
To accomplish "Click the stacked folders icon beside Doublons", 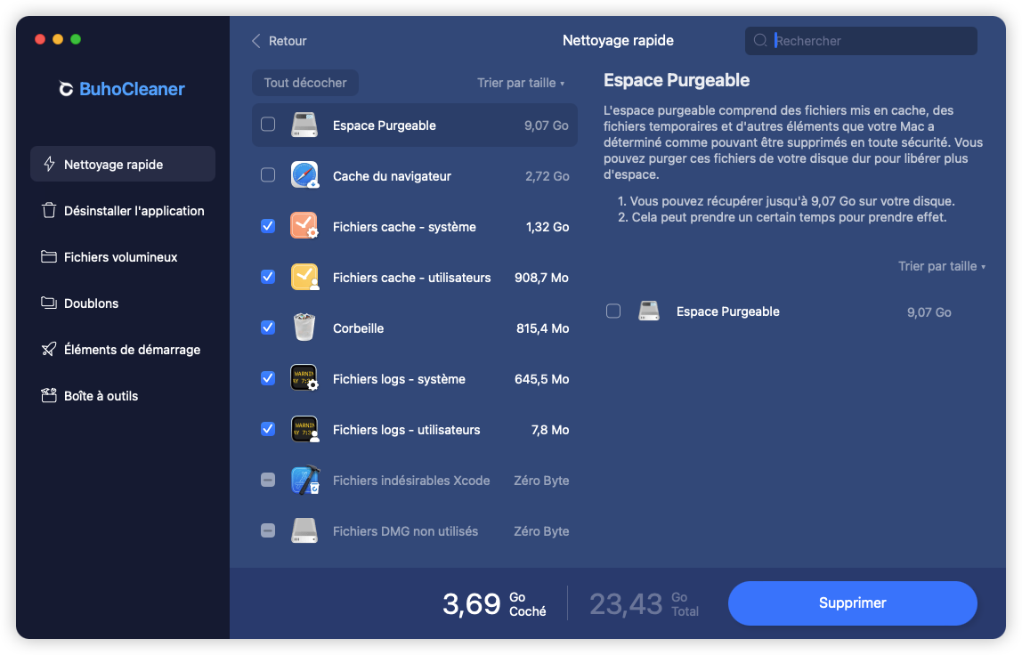I will click(x=49, y=303).
